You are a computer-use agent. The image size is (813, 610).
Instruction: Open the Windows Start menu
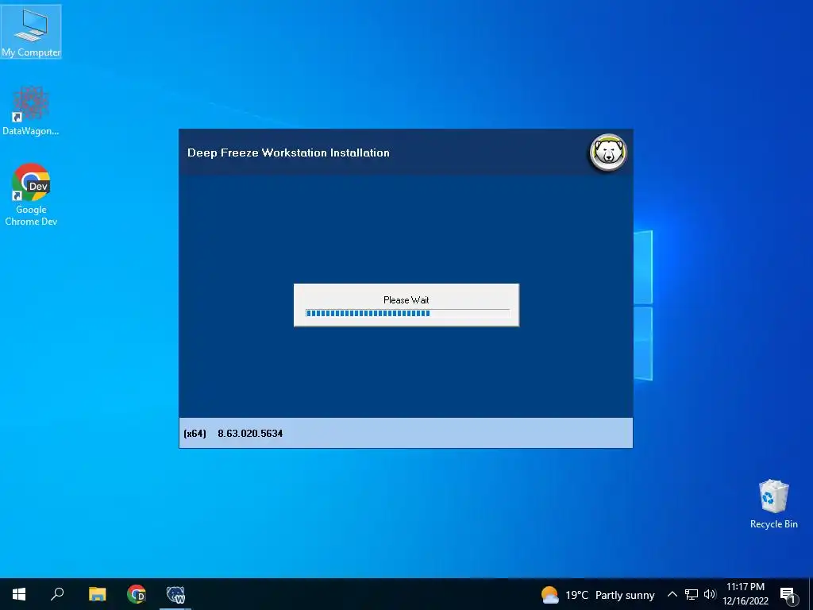coord(19,594)
